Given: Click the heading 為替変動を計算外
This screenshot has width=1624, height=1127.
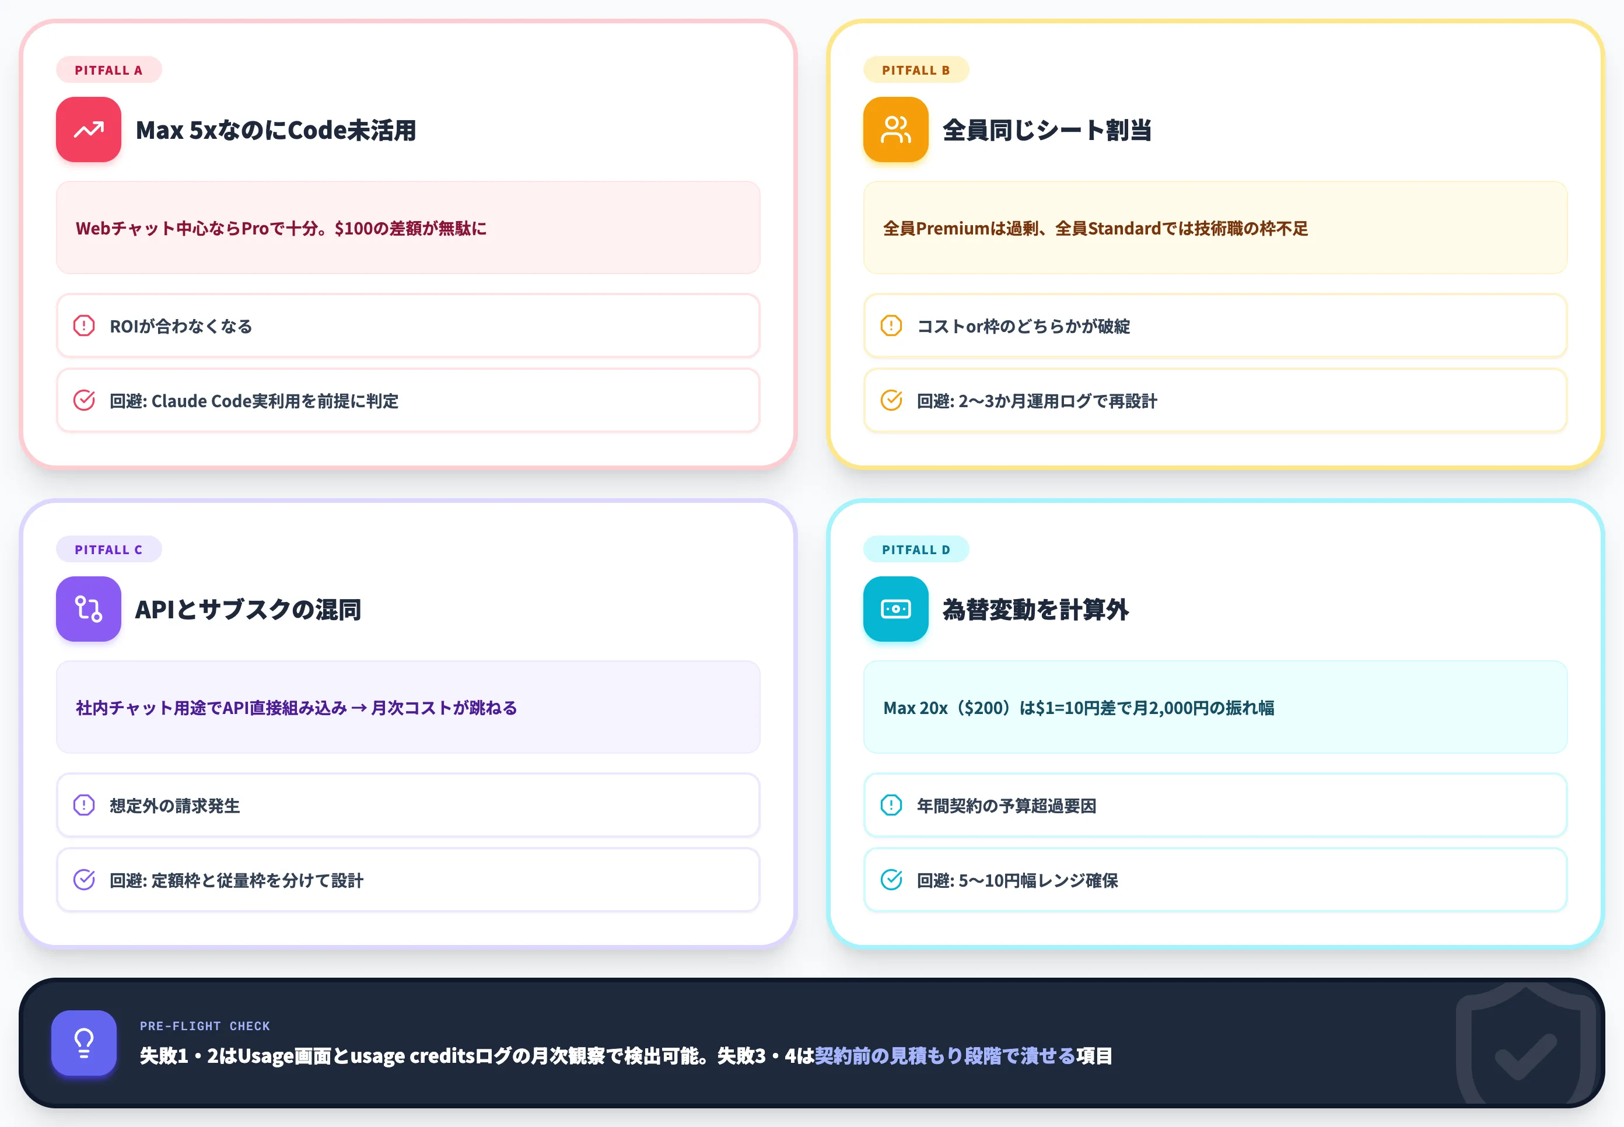Looking at the screenshot, I should click(x=1035, y=610).
